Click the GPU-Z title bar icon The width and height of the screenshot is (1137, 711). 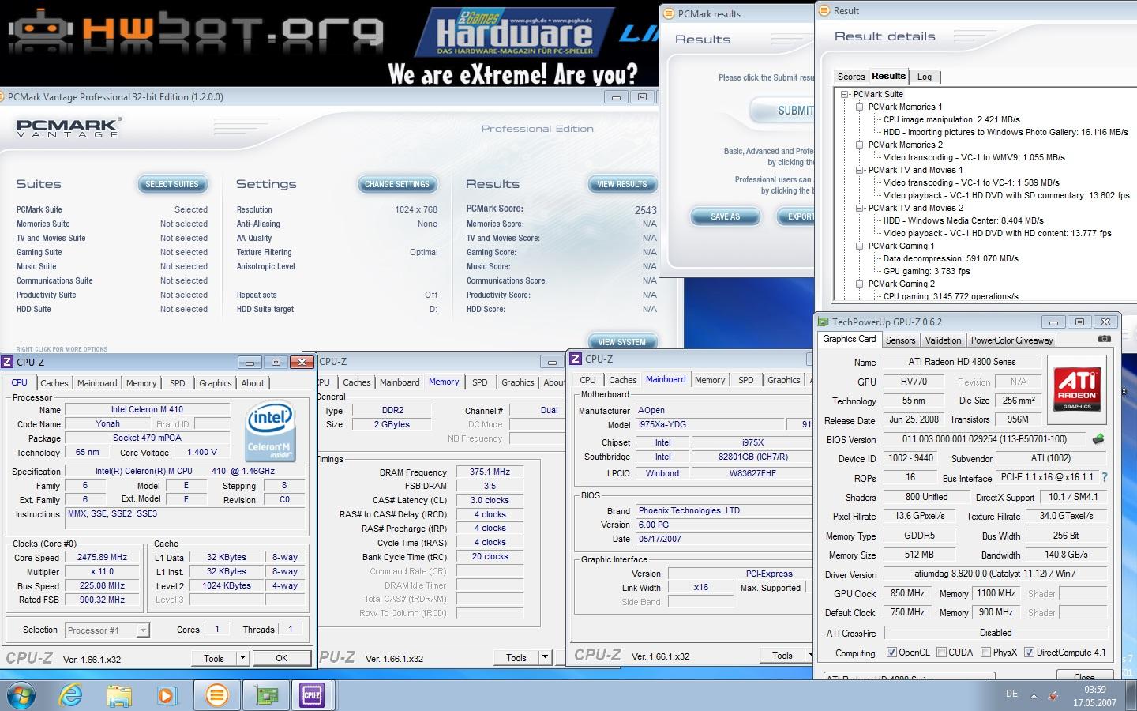pyautogui.click(x=823, y=322)
